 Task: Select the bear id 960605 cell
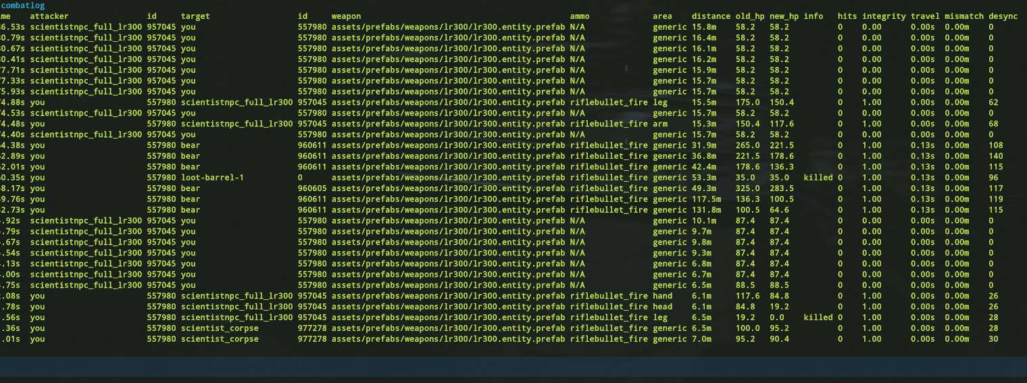tap(312, 188)
